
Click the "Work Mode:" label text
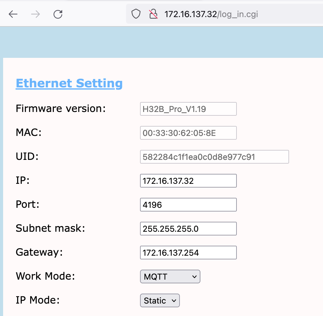pyautogui.click(x=45, y=276)
